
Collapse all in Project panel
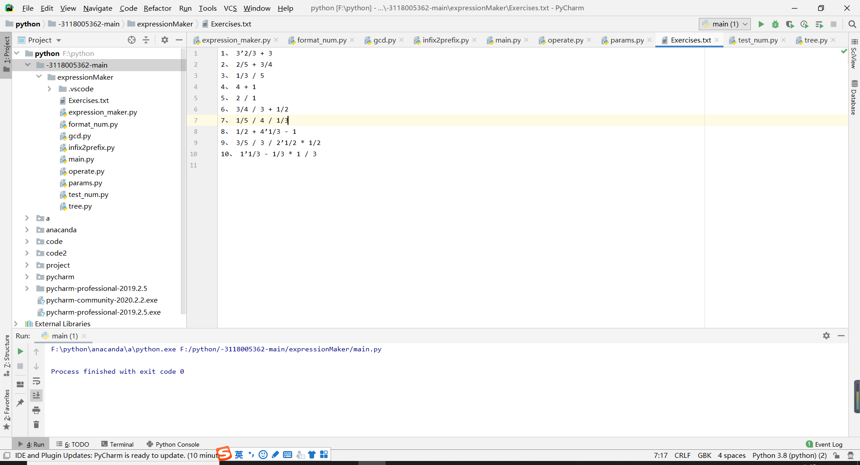coord(146,40)
